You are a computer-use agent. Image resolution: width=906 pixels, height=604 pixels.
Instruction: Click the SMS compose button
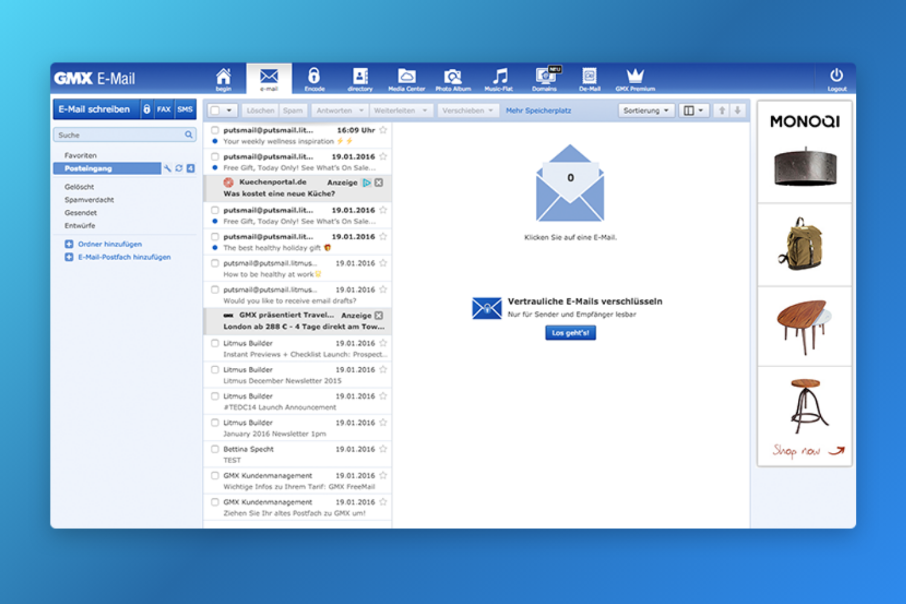pyautogui.click(x=185, y=109)
